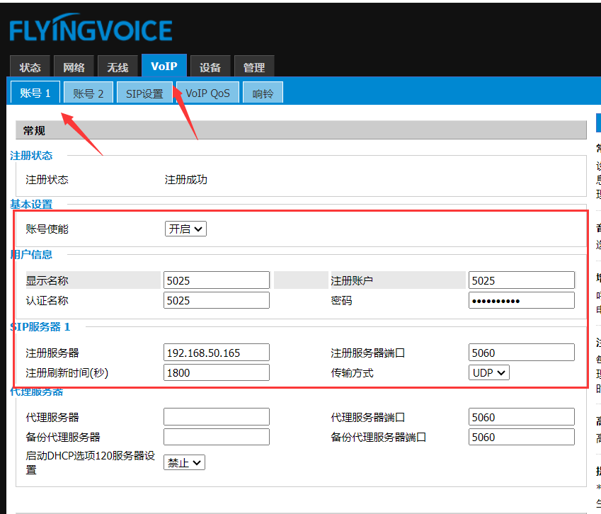Go to the 管理 tab
This screenshot has height=514, width=601.
tap(254, 68)
